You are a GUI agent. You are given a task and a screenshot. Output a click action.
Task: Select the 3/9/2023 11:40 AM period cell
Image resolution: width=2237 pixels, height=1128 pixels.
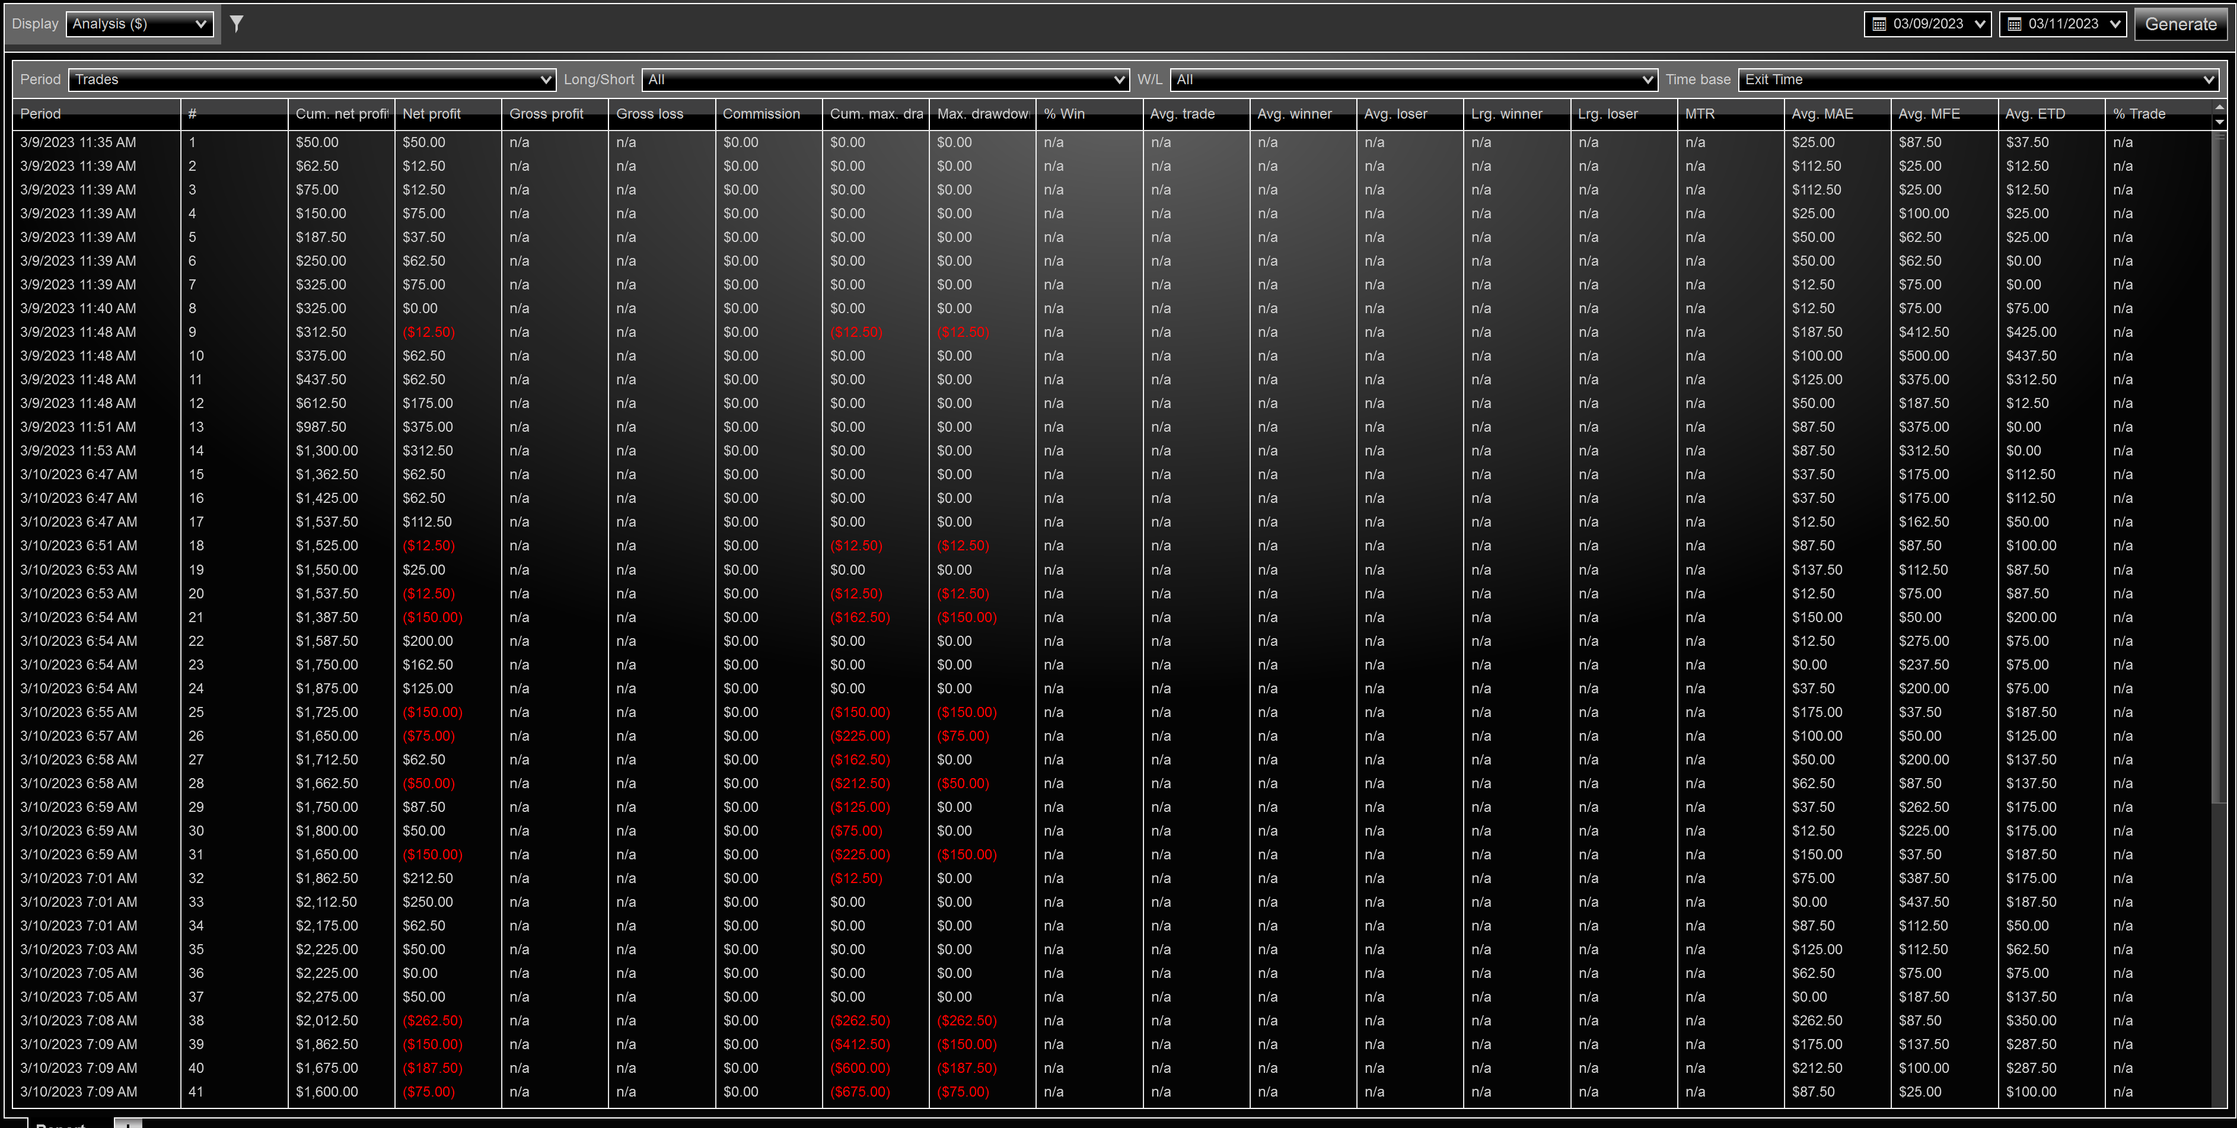78,308
